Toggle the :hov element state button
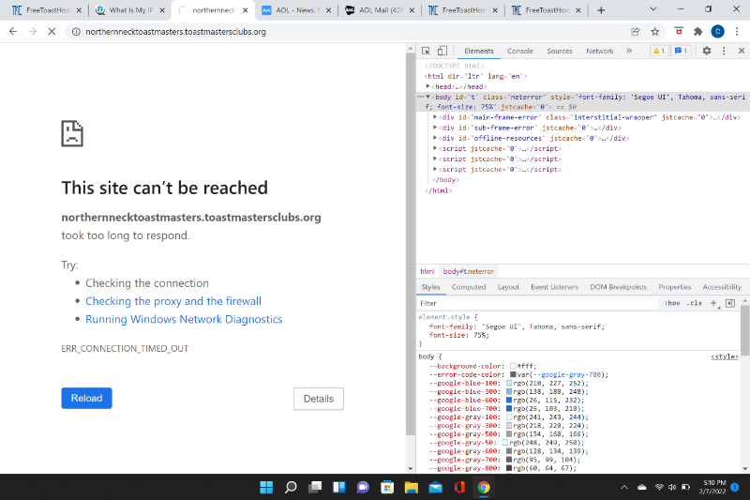The image size is (750, 500). pyautogui.click(x=672, y=303)
